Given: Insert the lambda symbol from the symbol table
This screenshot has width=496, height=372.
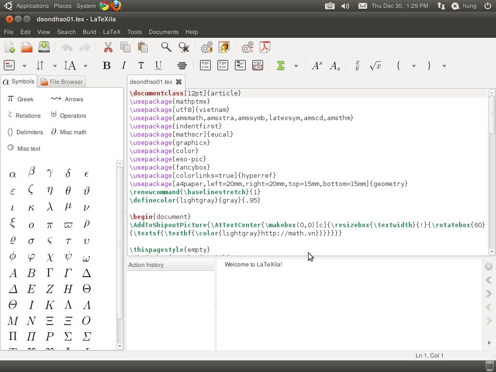Looking at the screenshot, I should pyautogui.click(x=50, y=207).
